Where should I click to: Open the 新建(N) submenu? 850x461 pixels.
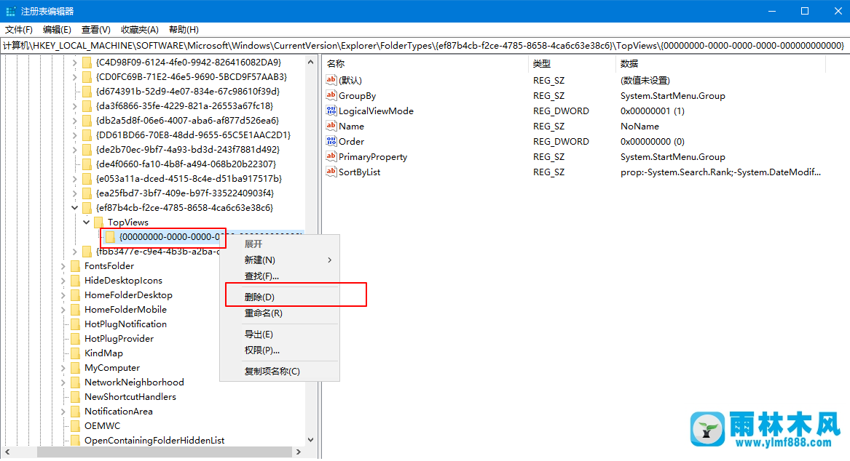point(280,260)
